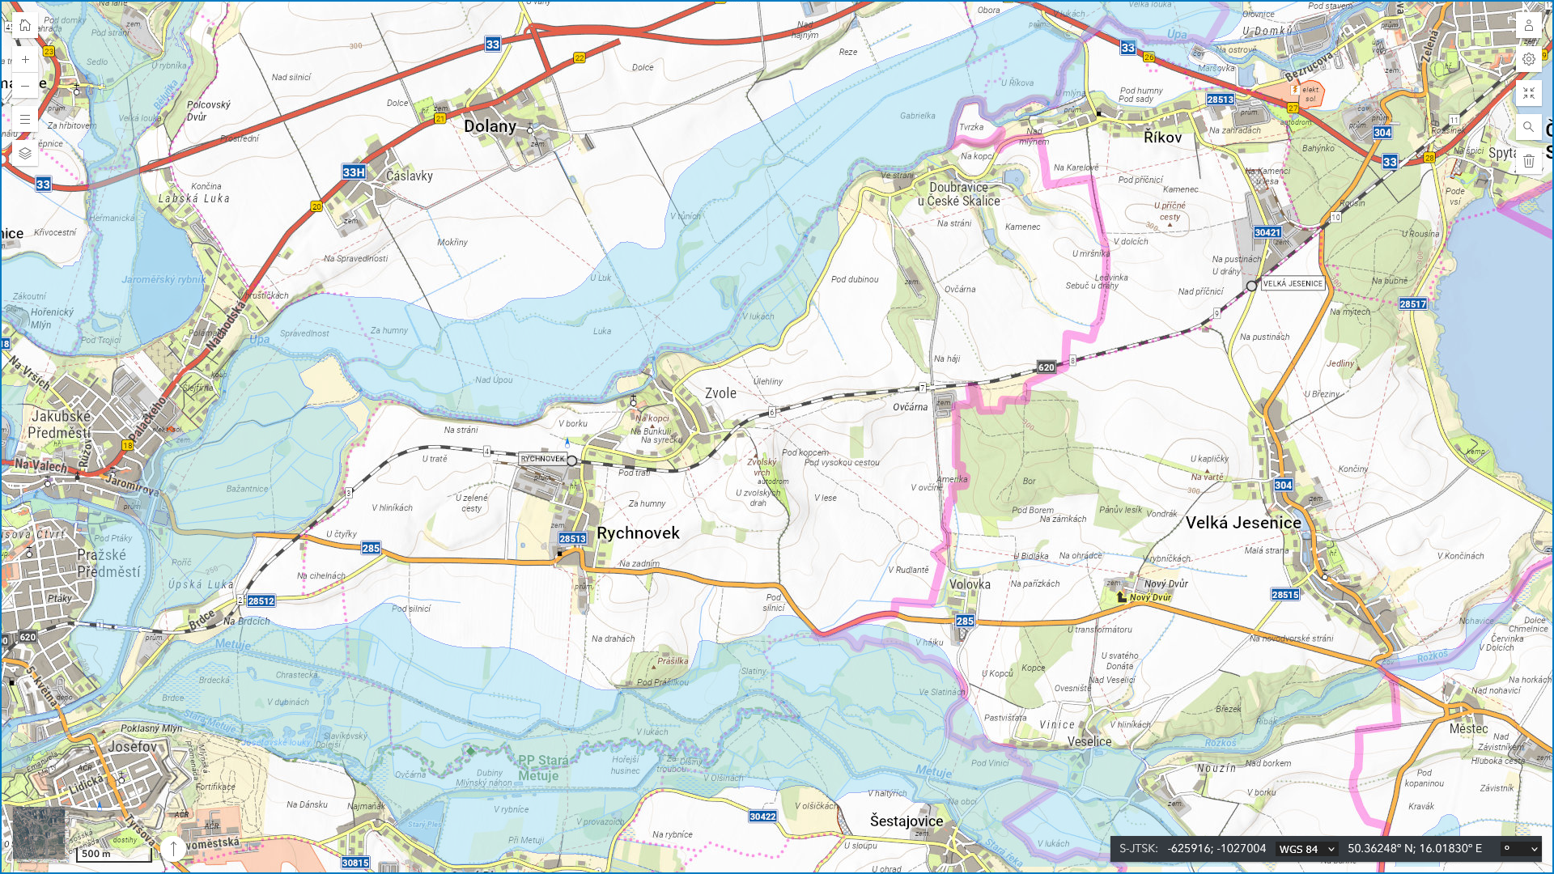Switch basemap via aerial photo thumbnail
The width and height of the screenshot is (1554, 874).
click(38, 833)
